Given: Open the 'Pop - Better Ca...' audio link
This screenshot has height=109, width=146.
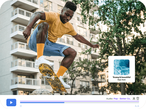Looking at the screenshot, I should [x=122, y=99].
